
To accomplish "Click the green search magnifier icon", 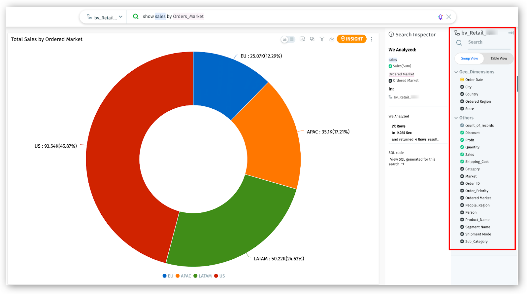I will 136,16.
